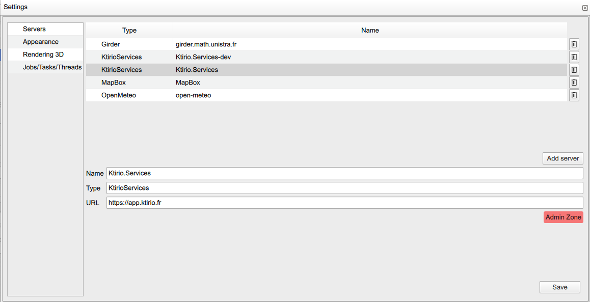The height and width of the screenshot is (302, 590).
Task: Delete the Girder server entry
Action: [x=574, y=44]
